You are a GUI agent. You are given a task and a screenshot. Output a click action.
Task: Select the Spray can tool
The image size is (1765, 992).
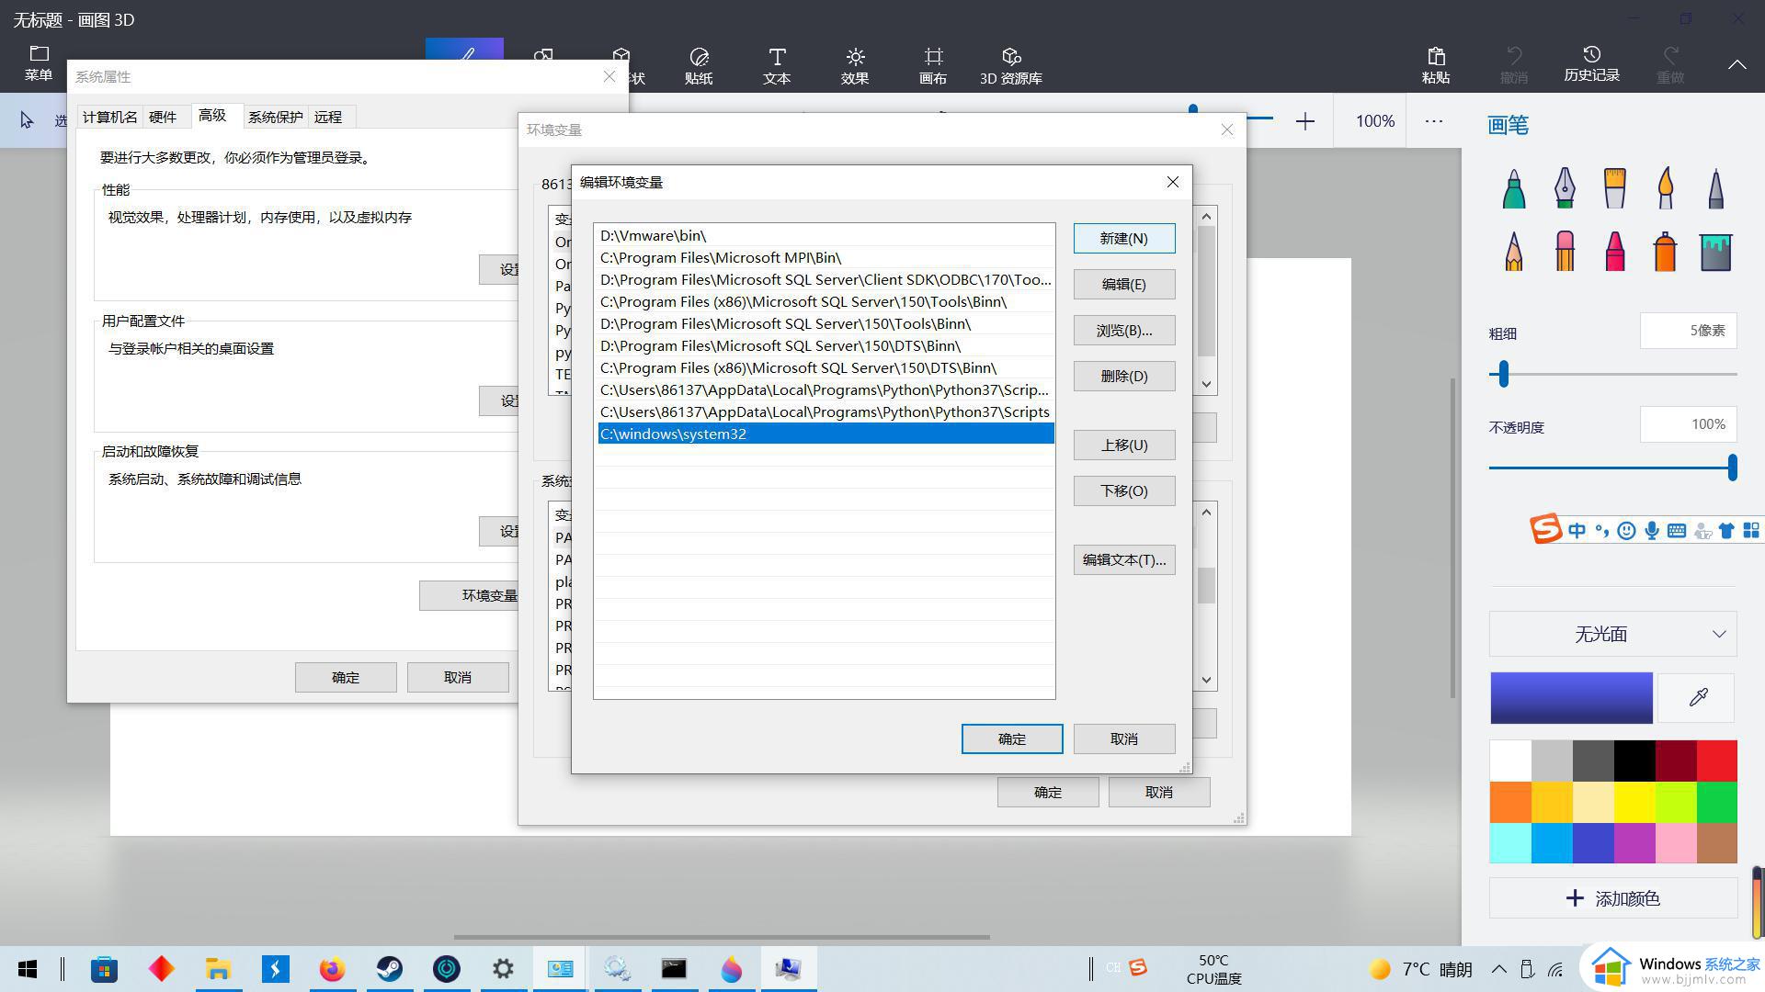click(1665, 251)
